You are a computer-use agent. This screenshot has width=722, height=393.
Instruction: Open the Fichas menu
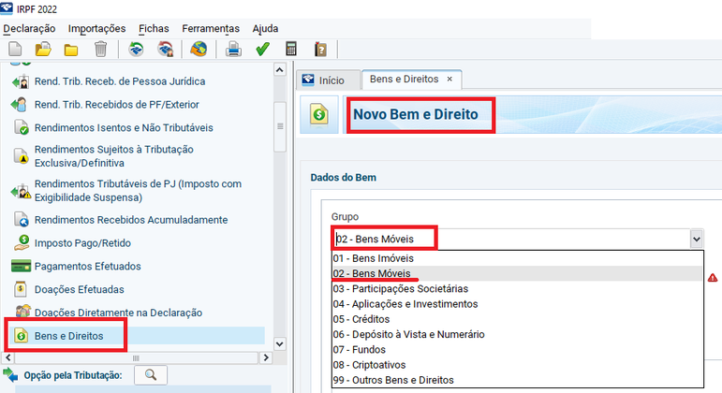(154, 28)
